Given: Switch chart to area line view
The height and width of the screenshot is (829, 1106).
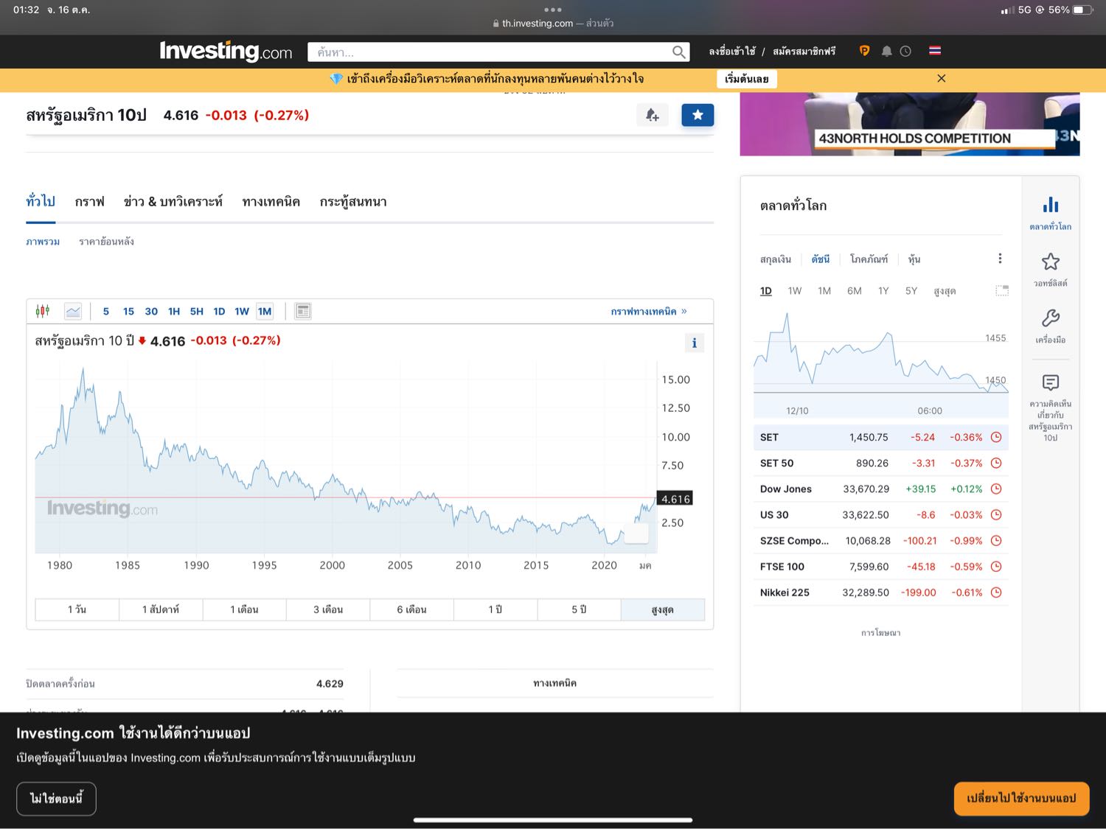Looking at the screenshot, I should (x=73, y=311).
